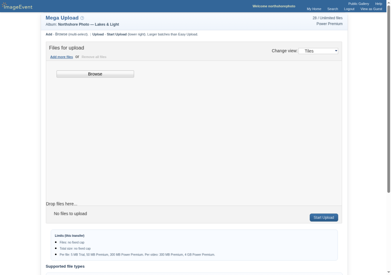
Task: Open the Mega Upload help icon
Action: pyautogui.click(x=82, y=18)
